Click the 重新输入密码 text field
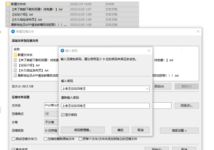This screenshot has width=214, height=150. point(105,106)
